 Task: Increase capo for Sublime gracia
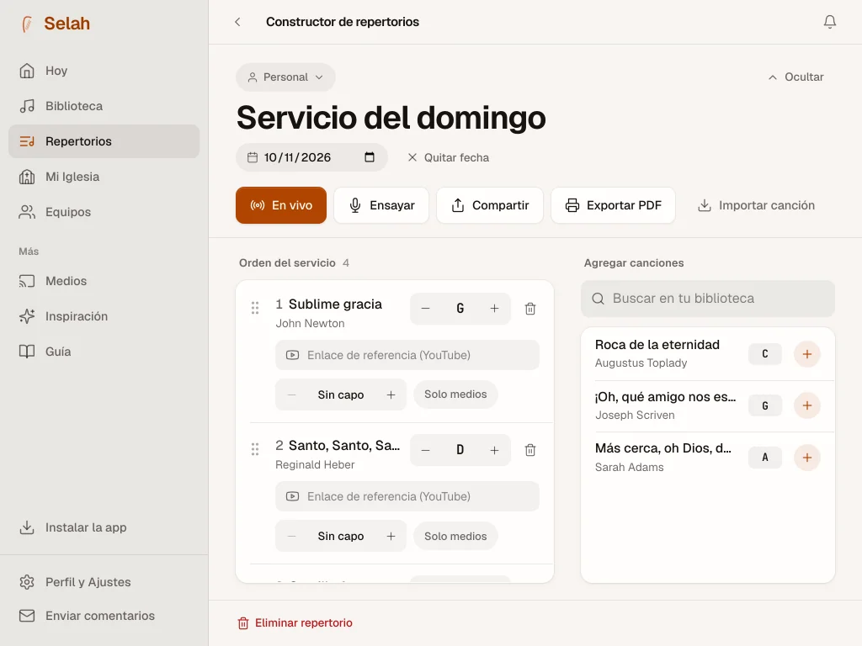(391, 394)
